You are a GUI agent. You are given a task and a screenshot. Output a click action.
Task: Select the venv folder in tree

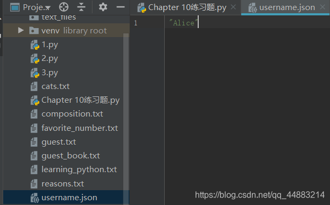click(x=66, y=30)
